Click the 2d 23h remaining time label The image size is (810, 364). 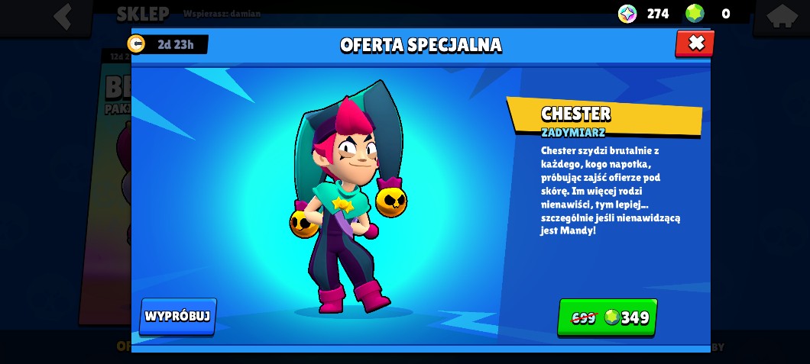tap(176, 44)
